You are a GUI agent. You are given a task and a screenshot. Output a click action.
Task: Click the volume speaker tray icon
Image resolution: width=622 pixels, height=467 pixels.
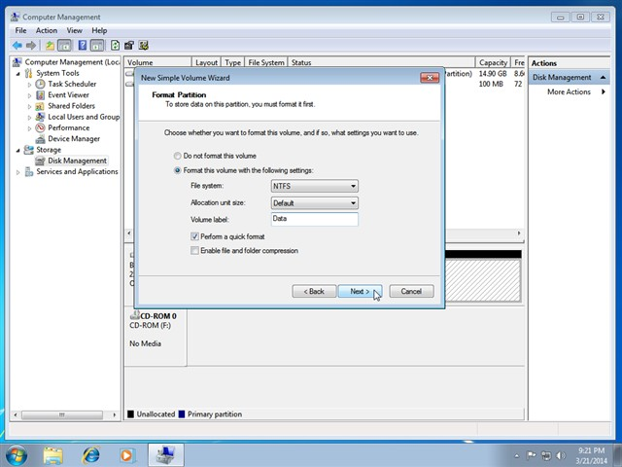tap(561, 455)
